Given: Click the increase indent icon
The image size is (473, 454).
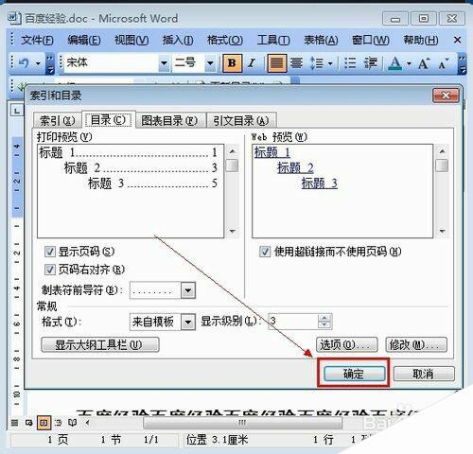Looking at the screenshot, I should [371, 63].
